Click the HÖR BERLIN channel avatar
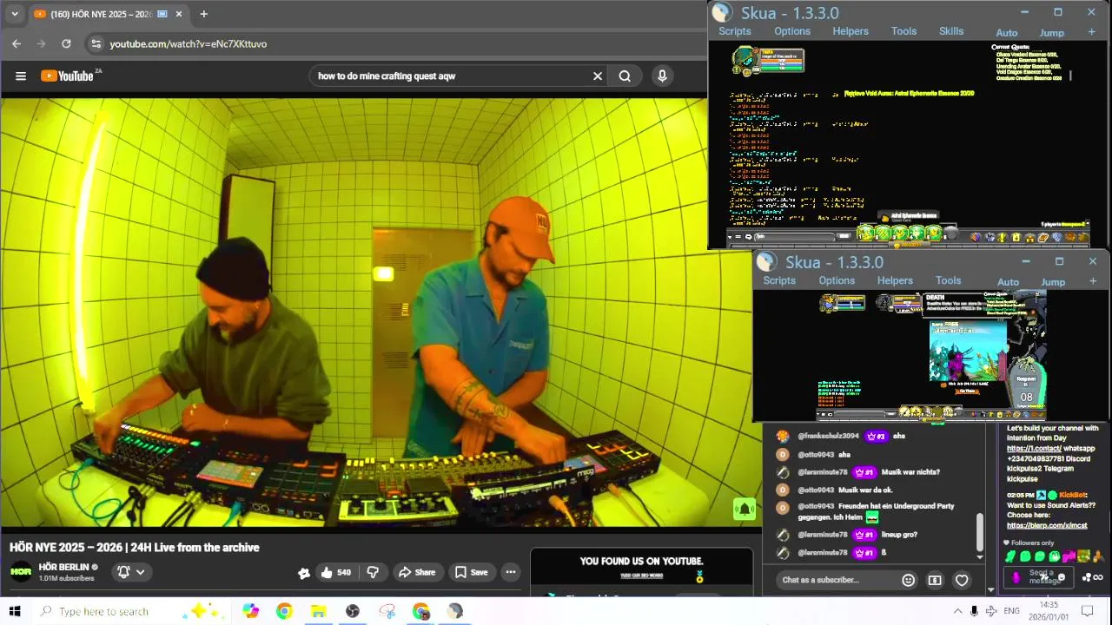 click(21, 572)
